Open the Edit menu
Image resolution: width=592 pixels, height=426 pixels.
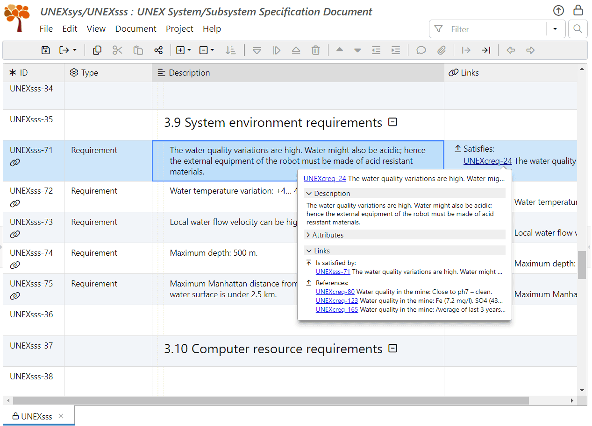point(70,29)
